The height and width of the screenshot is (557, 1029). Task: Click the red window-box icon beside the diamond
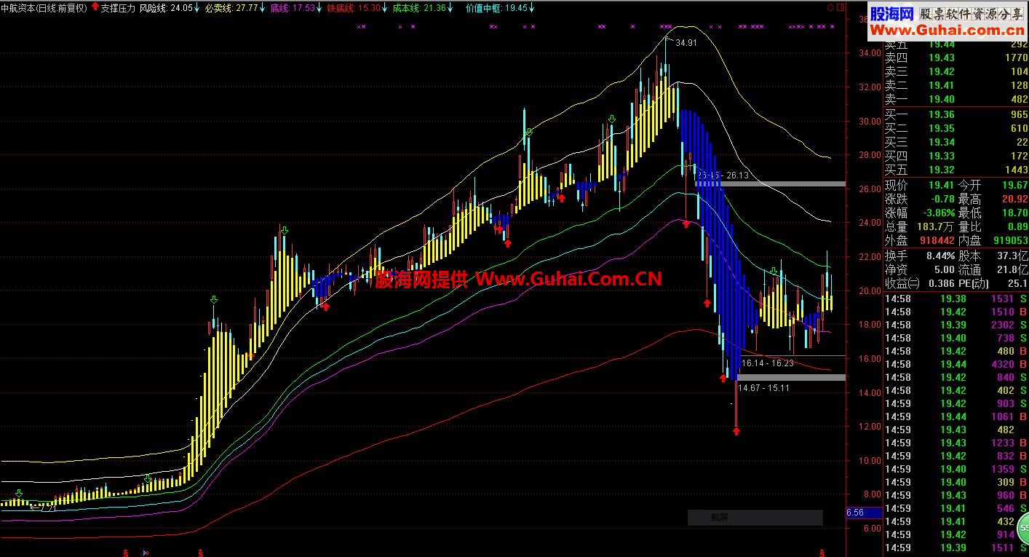[x=841, y=8]
